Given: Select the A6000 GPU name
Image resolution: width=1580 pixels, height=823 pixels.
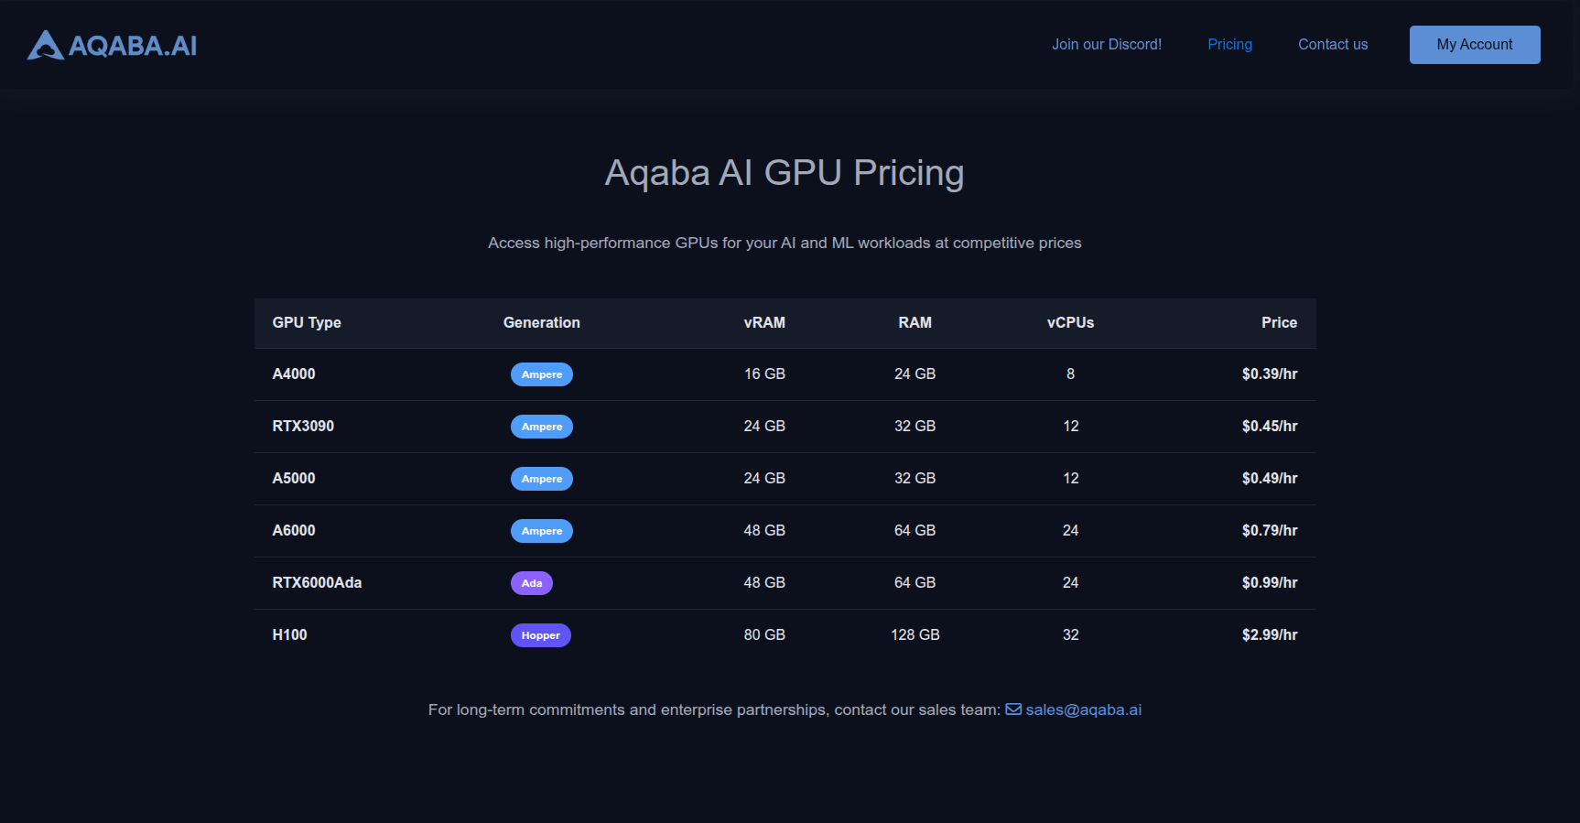Looking at the screenshot, I should pyautogui.click(x=294, y=530).
